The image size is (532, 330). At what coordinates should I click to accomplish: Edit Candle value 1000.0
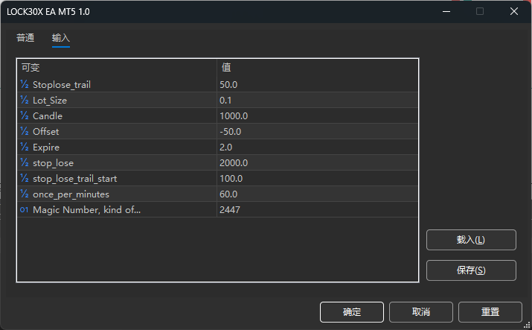[x=317, y=115]
